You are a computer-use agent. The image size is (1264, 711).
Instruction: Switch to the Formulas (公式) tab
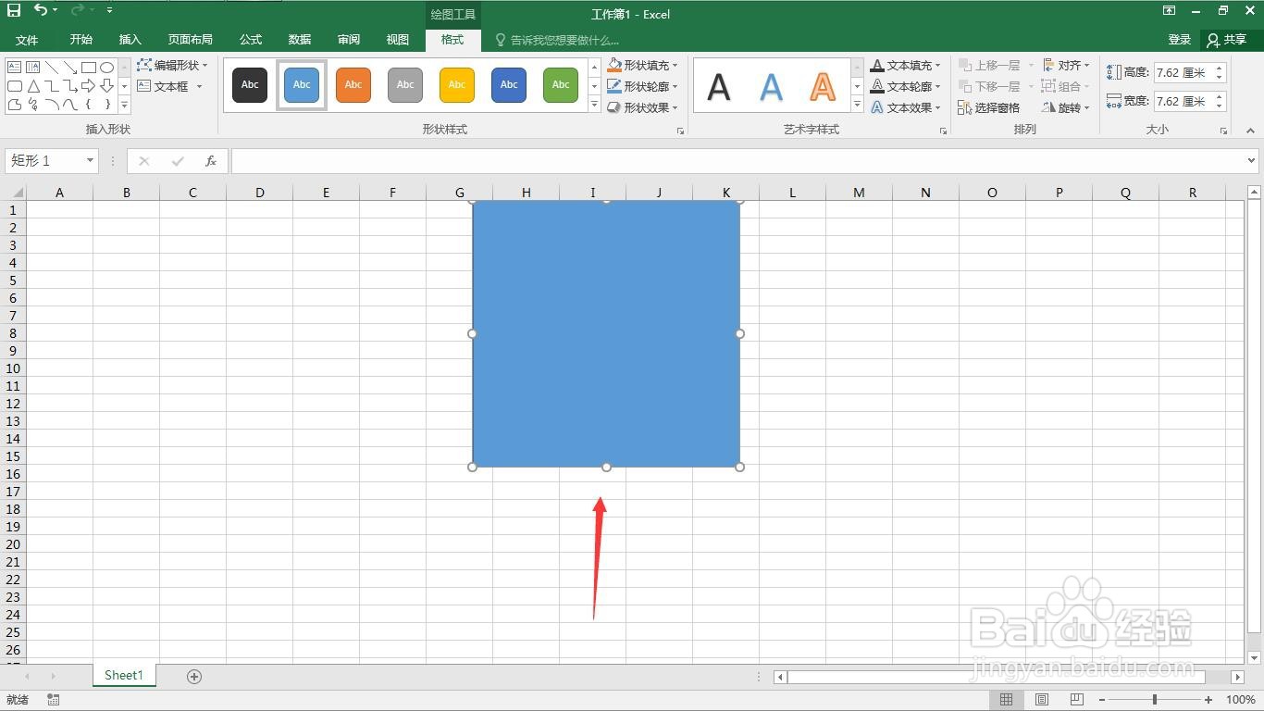pyautogui.click(x=251, y=40)
